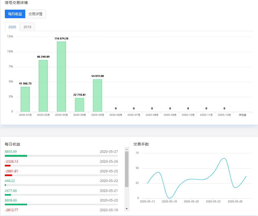Click the 2020-03 bar showing 116 674.26
258x216 pixels.
61,77
